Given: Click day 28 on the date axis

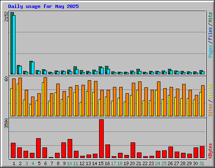Looking at the screenshot, I should [x=183, y=163].
